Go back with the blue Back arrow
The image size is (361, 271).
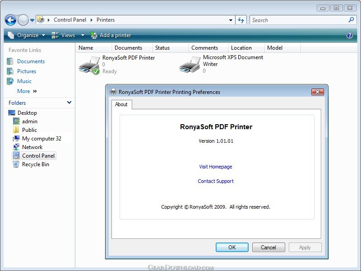point(10,20)
